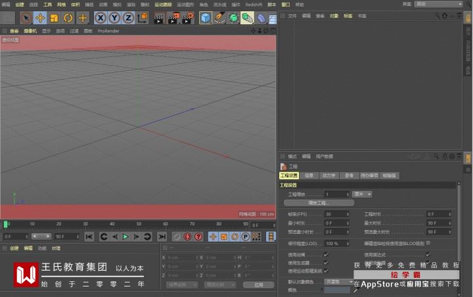Screen dimensions: 473x297
Task: Click the preview range slider bar
Action: (41, 237)
